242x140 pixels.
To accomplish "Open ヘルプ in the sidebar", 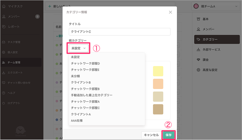I will pyautogui.click(x=11, y=93).
